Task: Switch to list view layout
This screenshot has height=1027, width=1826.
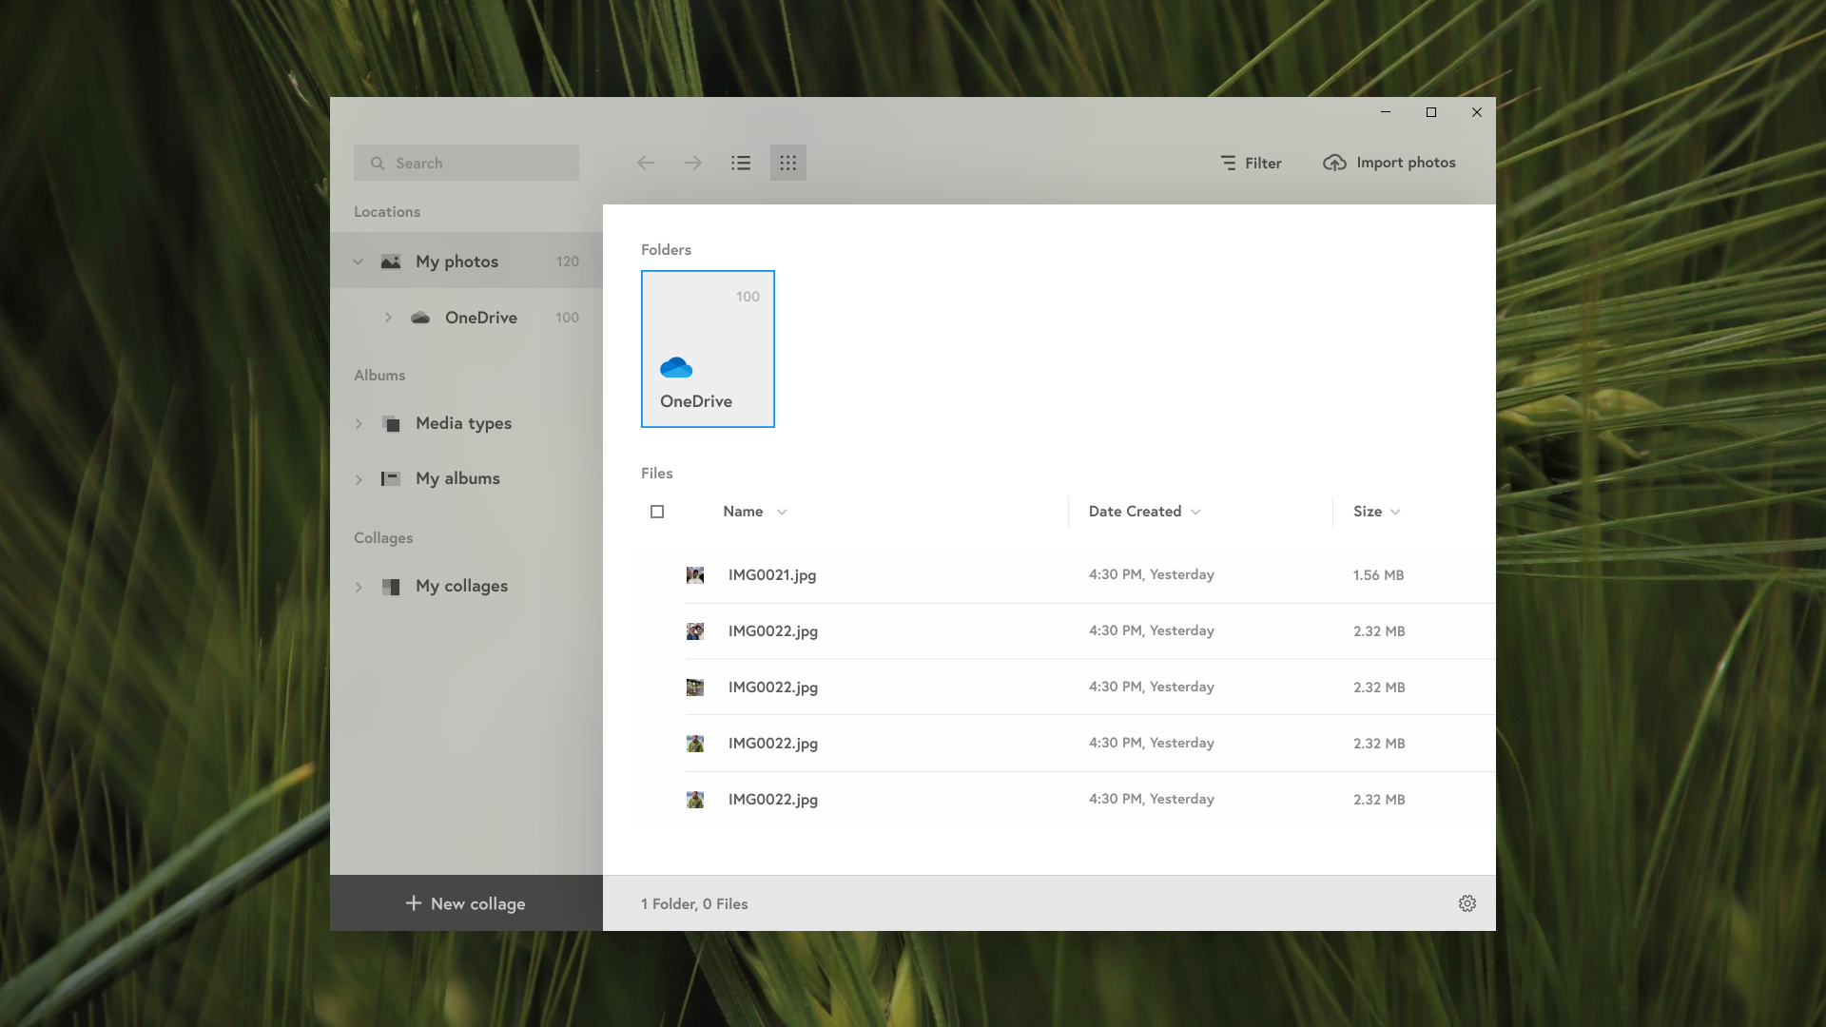Action: click(x=741, y=163)
